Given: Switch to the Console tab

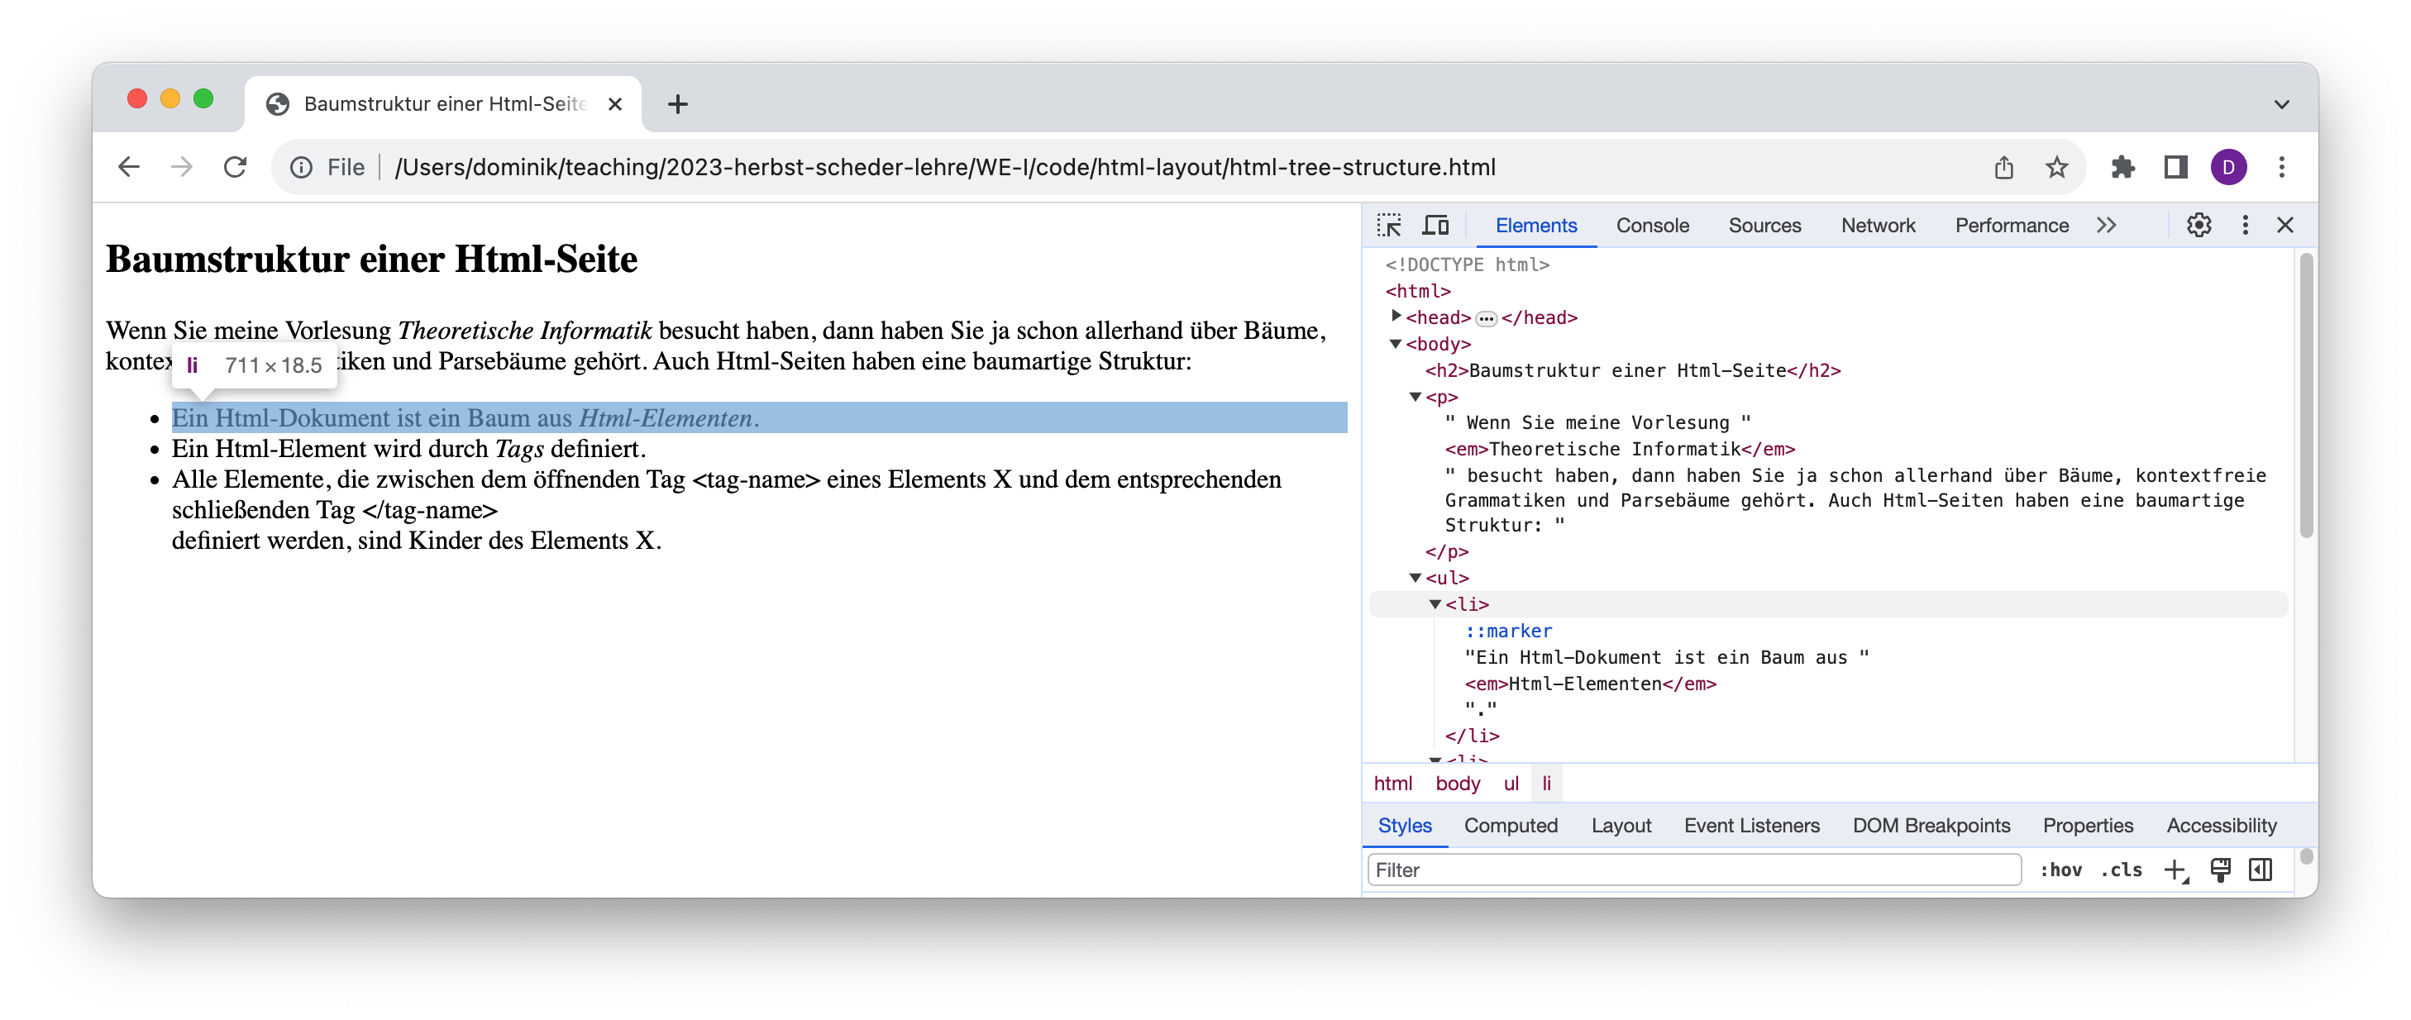Looking at the screenshot, I should pos(1652,226).
